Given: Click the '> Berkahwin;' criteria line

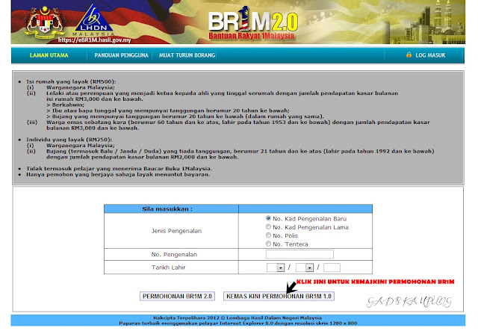Looking at the screenshot, I should [65, 105].
